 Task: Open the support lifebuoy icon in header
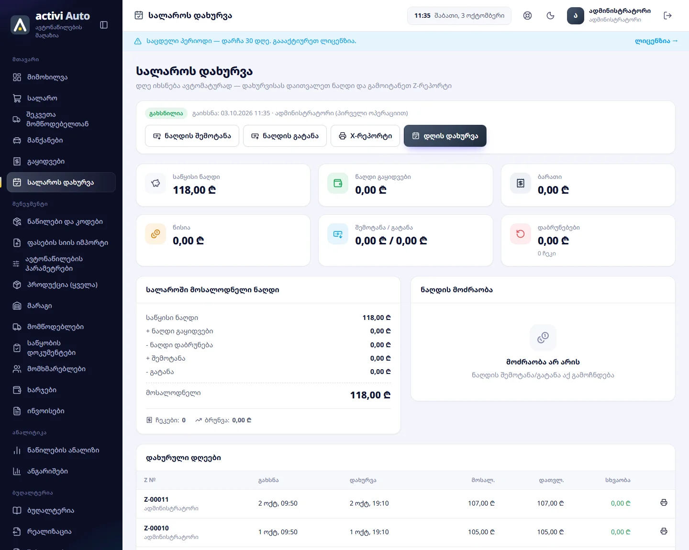point(528,16)
